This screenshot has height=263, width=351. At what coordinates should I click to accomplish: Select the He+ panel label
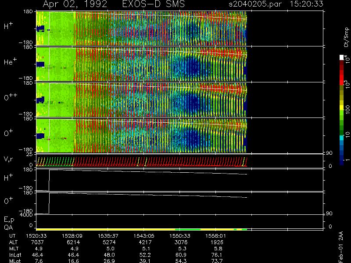tap(10, 62)
